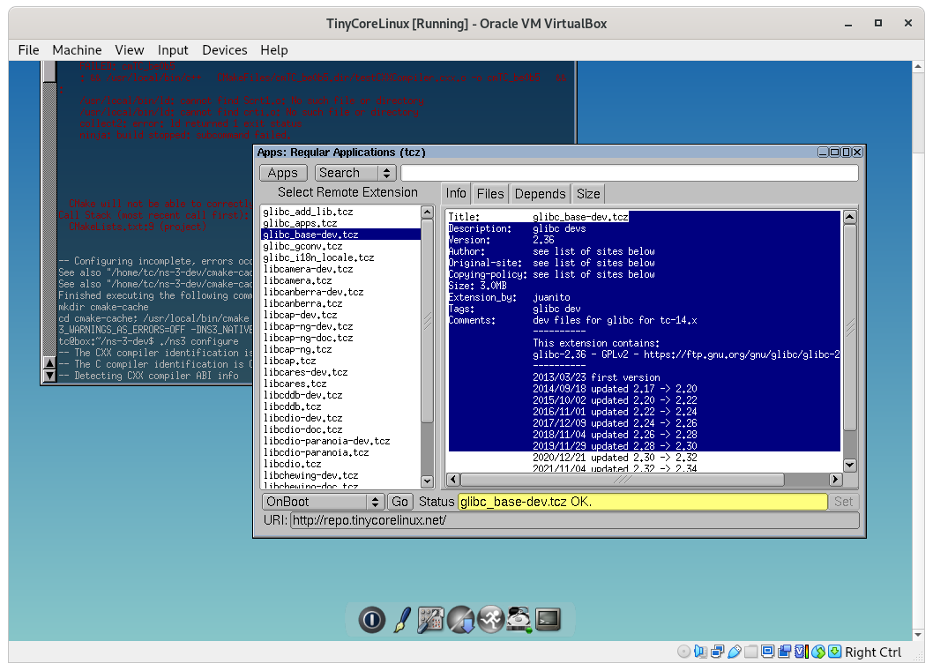Screen dimensions: 933x671
Task: Click the network adapters status icon
Action: [718, 652]
